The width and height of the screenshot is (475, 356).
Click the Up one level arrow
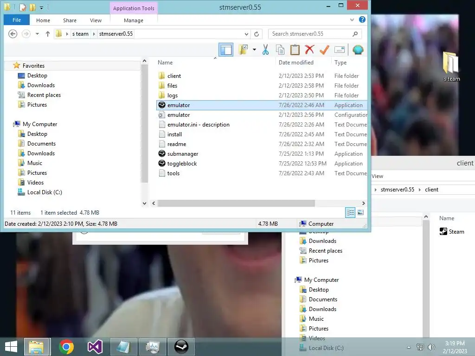tap(48, 33)
